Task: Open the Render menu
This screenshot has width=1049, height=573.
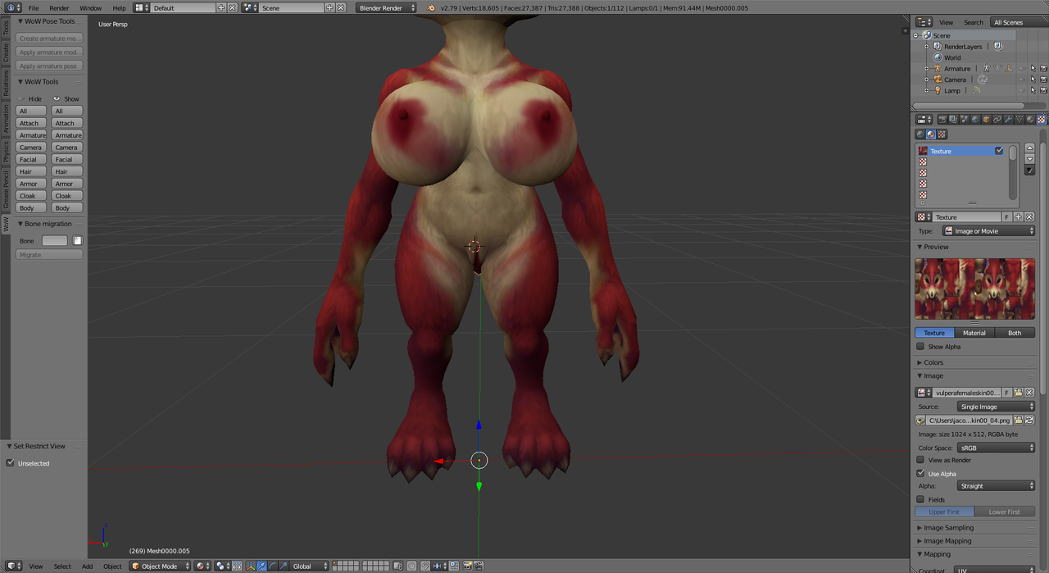Action: (59, 8)
